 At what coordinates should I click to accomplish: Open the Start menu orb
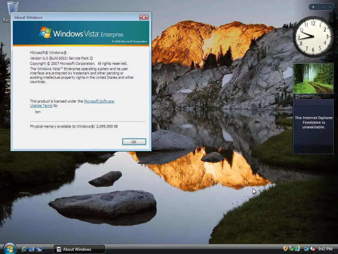[x=10, y=248]
